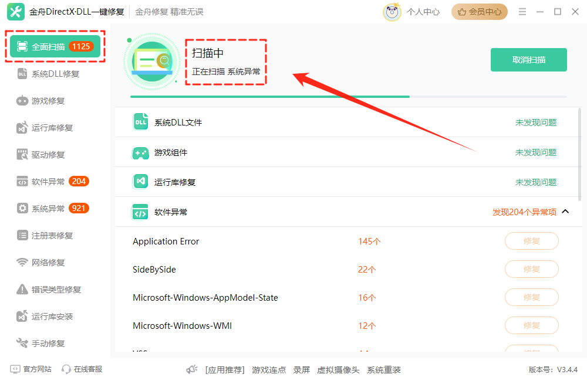Open 运行库安装 sidebar label
Image resolution: width=587 pixels, height=381 pixels.
[x=52, y=316]
